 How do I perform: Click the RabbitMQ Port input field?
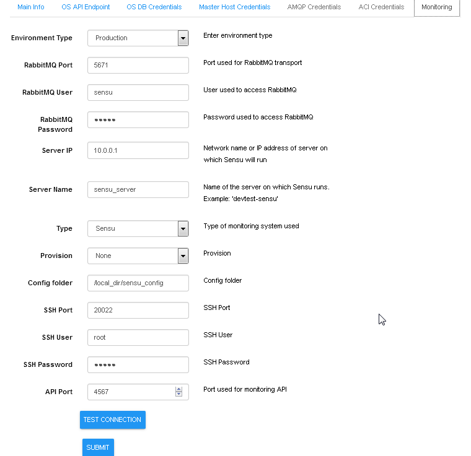(138, 66)
